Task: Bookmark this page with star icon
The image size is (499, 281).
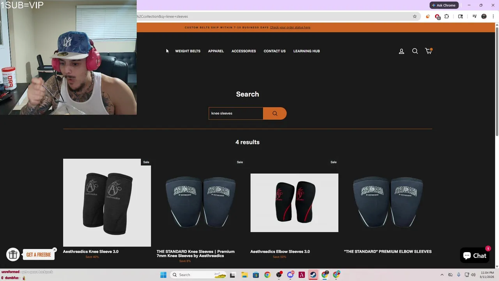Action: click(415, 16)
